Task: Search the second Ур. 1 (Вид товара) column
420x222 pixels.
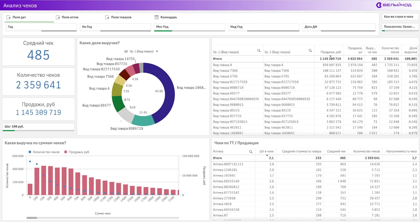Action: coord(310,51)
